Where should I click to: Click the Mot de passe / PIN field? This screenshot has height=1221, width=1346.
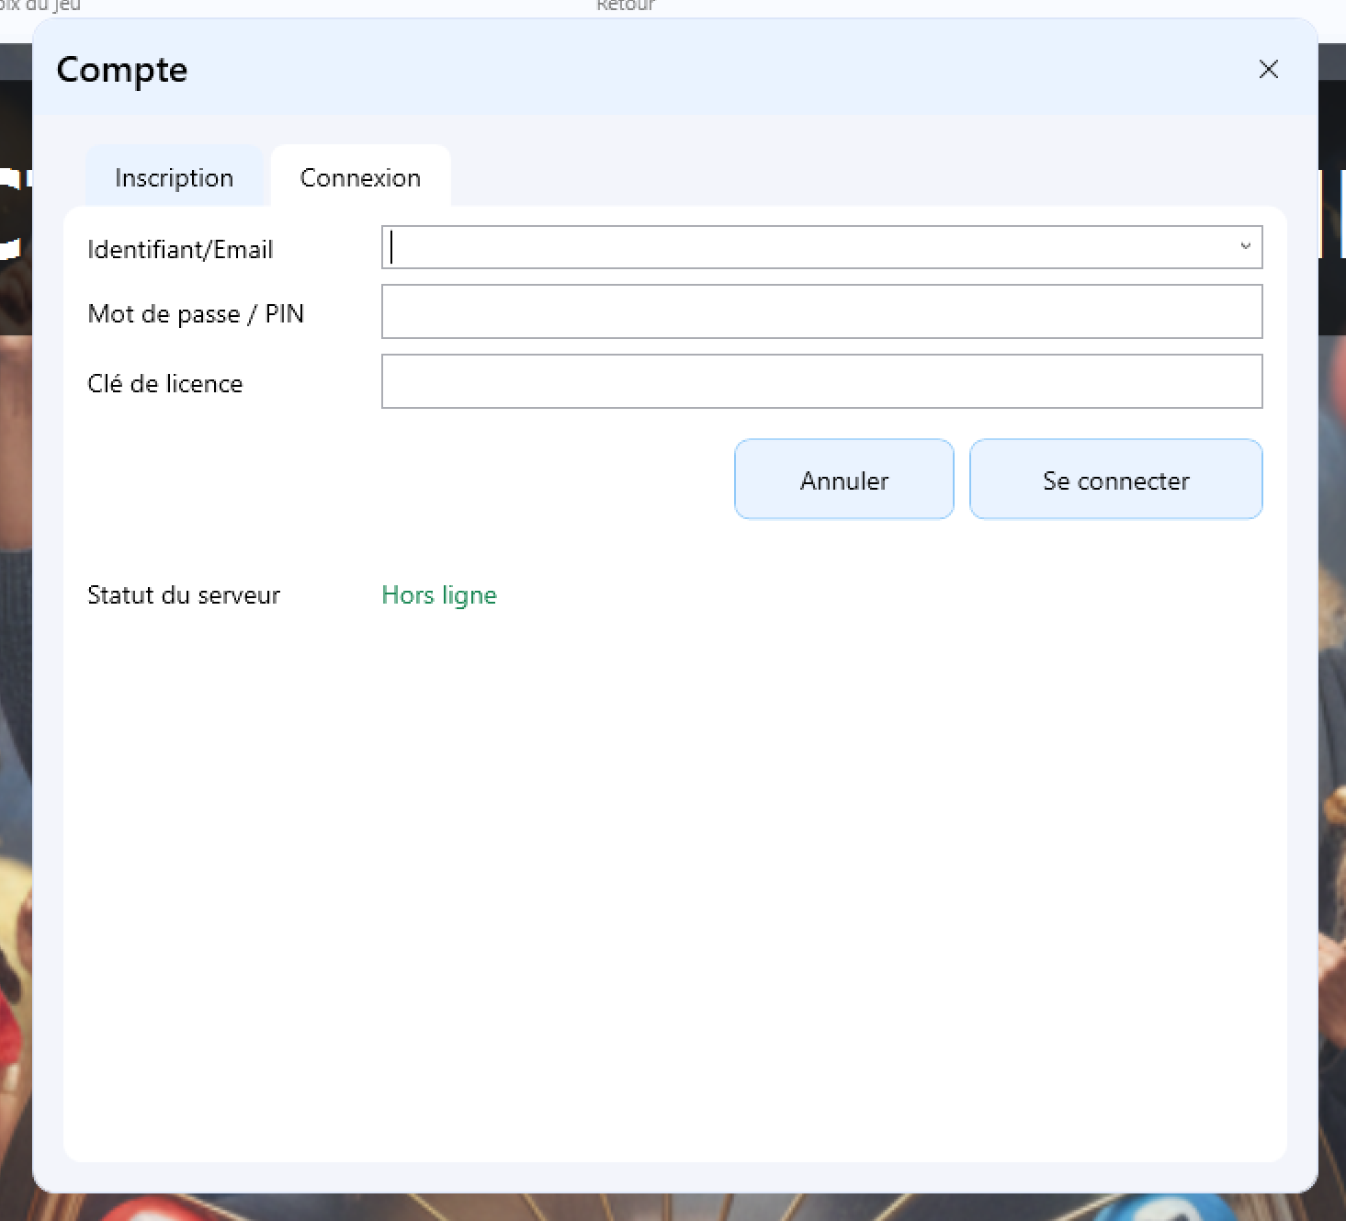point(821,311)
